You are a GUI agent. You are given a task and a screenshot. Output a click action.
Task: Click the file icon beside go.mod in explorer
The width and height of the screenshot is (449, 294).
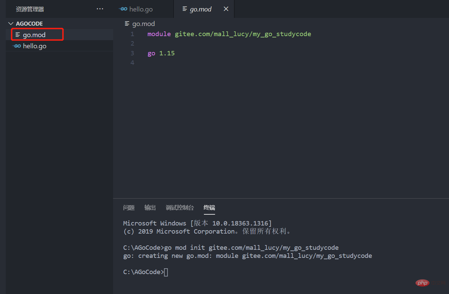click(x=18, y=35)
